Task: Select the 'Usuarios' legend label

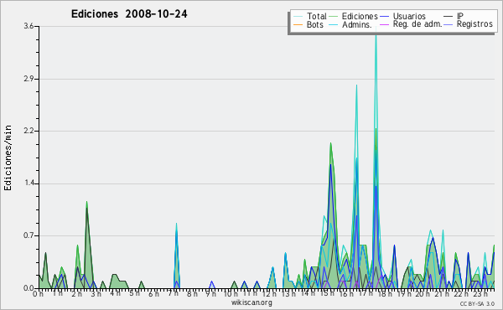Action: click(409, 16)
